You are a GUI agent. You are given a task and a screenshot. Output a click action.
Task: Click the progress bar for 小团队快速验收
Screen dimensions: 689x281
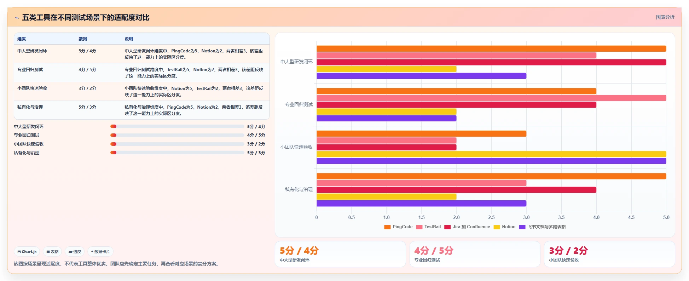coord(177,144)
